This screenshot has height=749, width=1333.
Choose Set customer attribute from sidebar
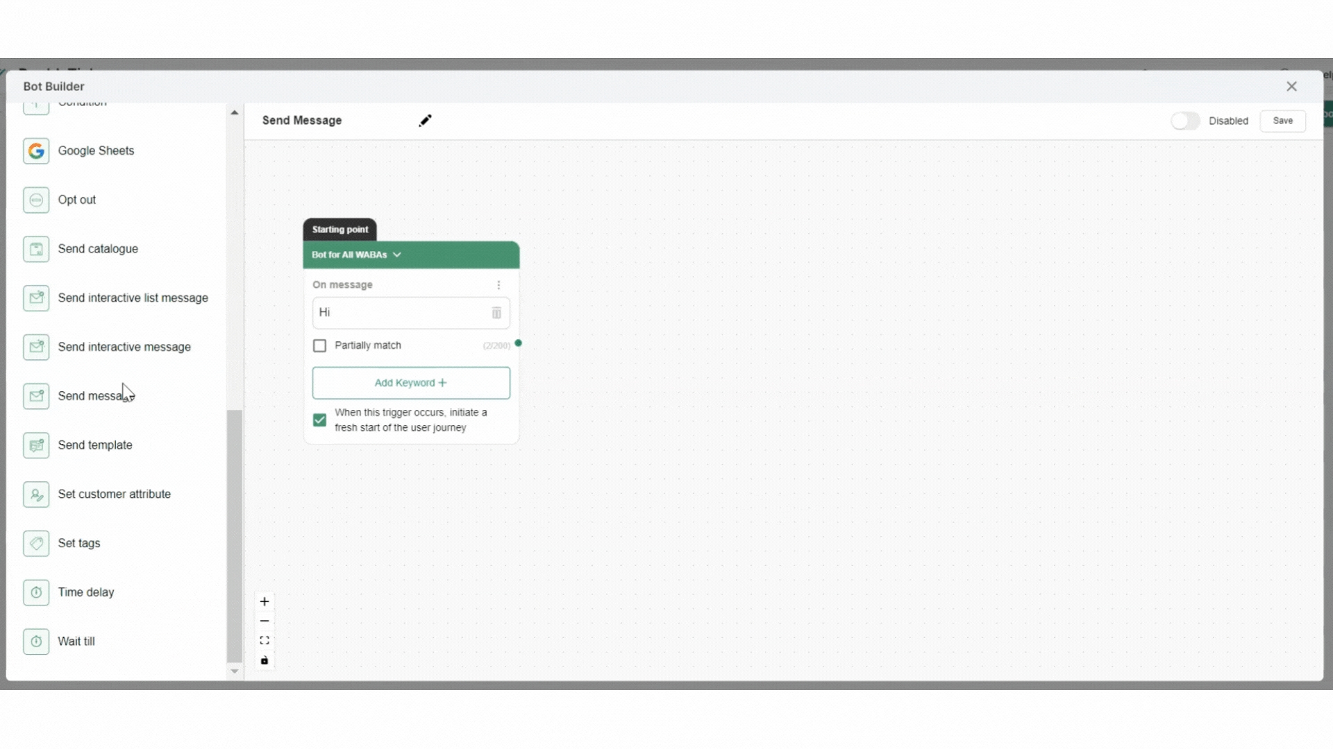click(114, 494)
